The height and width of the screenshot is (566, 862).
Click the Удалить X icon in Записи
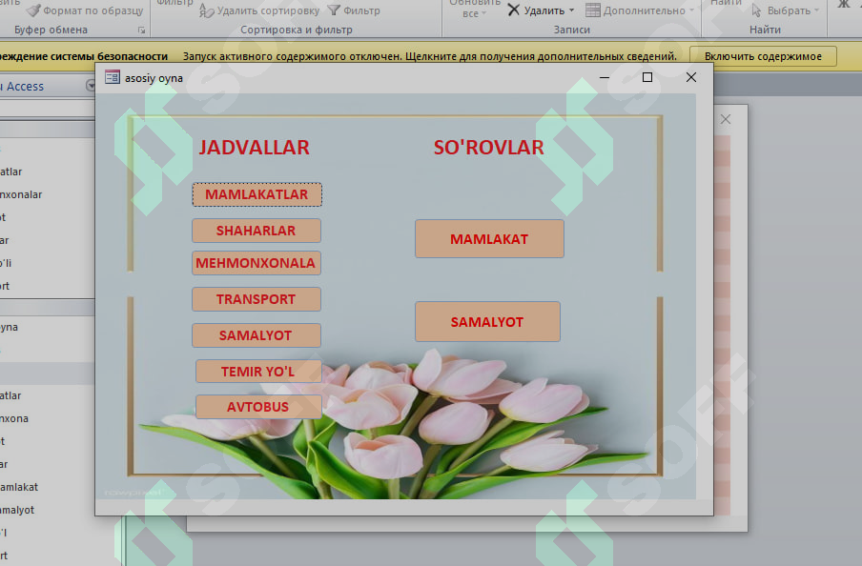click(513, 10)
